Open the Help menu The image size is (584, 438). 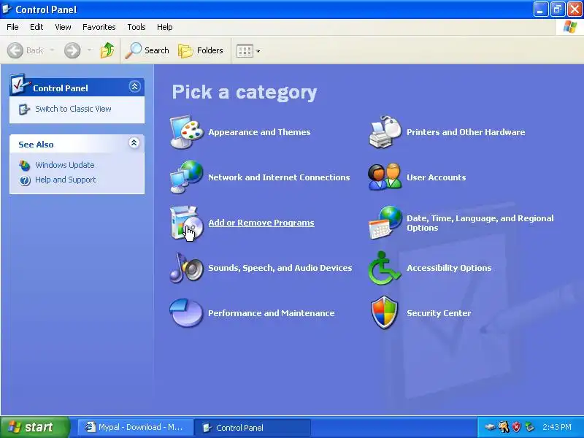click(x=165, y=27)
